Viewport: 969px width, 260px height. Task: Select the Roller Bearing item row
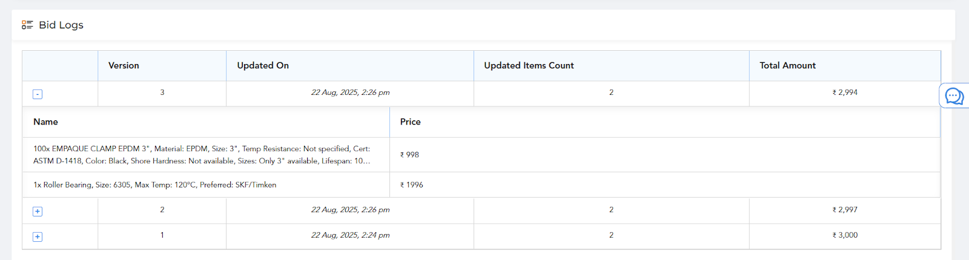[x=481, y=185]
